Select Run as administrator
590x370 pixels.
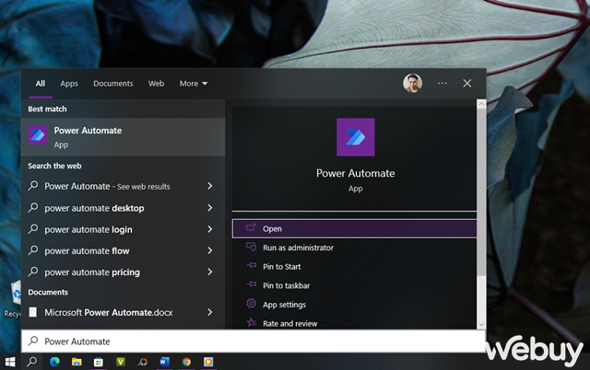coord(354,248)
